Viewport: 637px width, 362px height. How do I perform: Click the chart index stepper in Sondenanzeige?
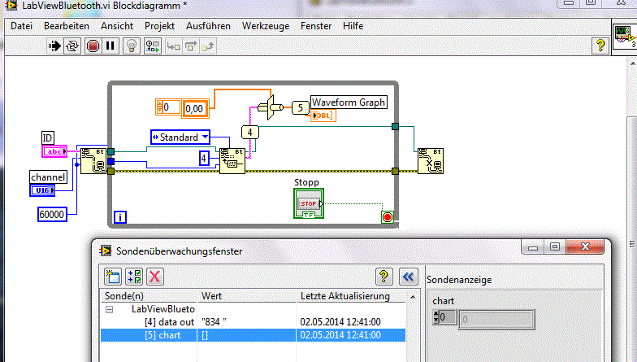pyautogui.click(x=435, y=317)
